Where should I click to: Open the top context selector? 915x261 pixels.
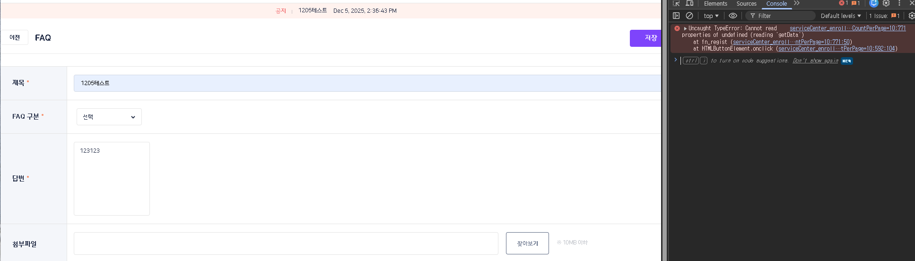(711, 16)
